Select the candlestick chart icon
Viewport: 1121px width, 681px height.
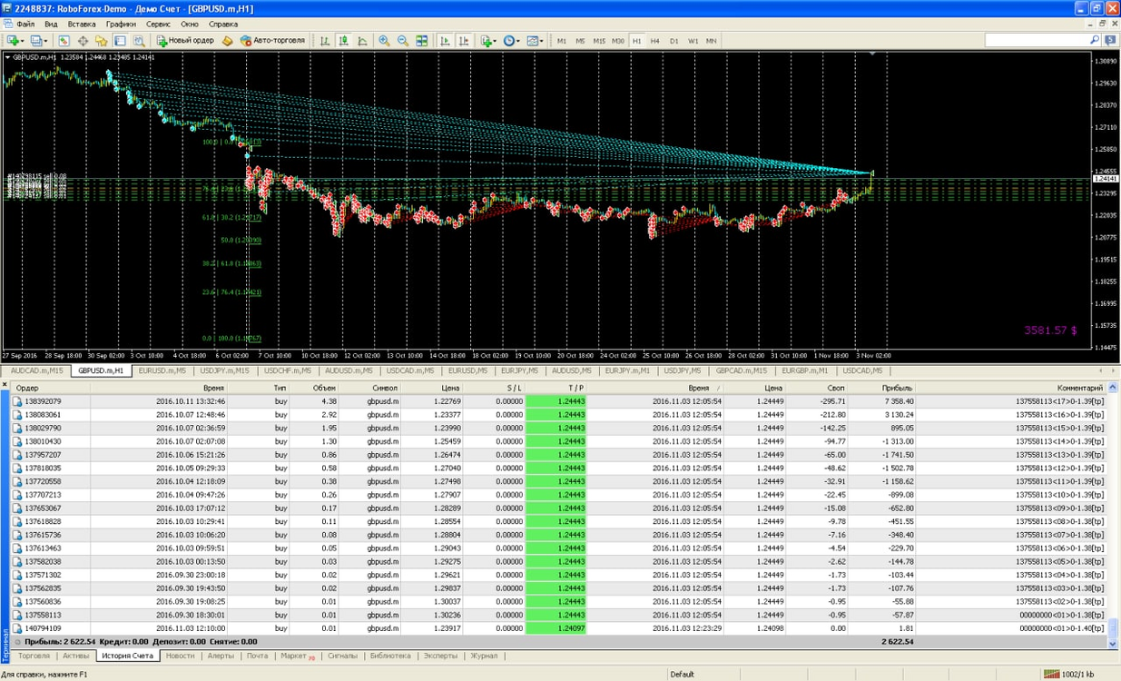(x=344, y=41)
